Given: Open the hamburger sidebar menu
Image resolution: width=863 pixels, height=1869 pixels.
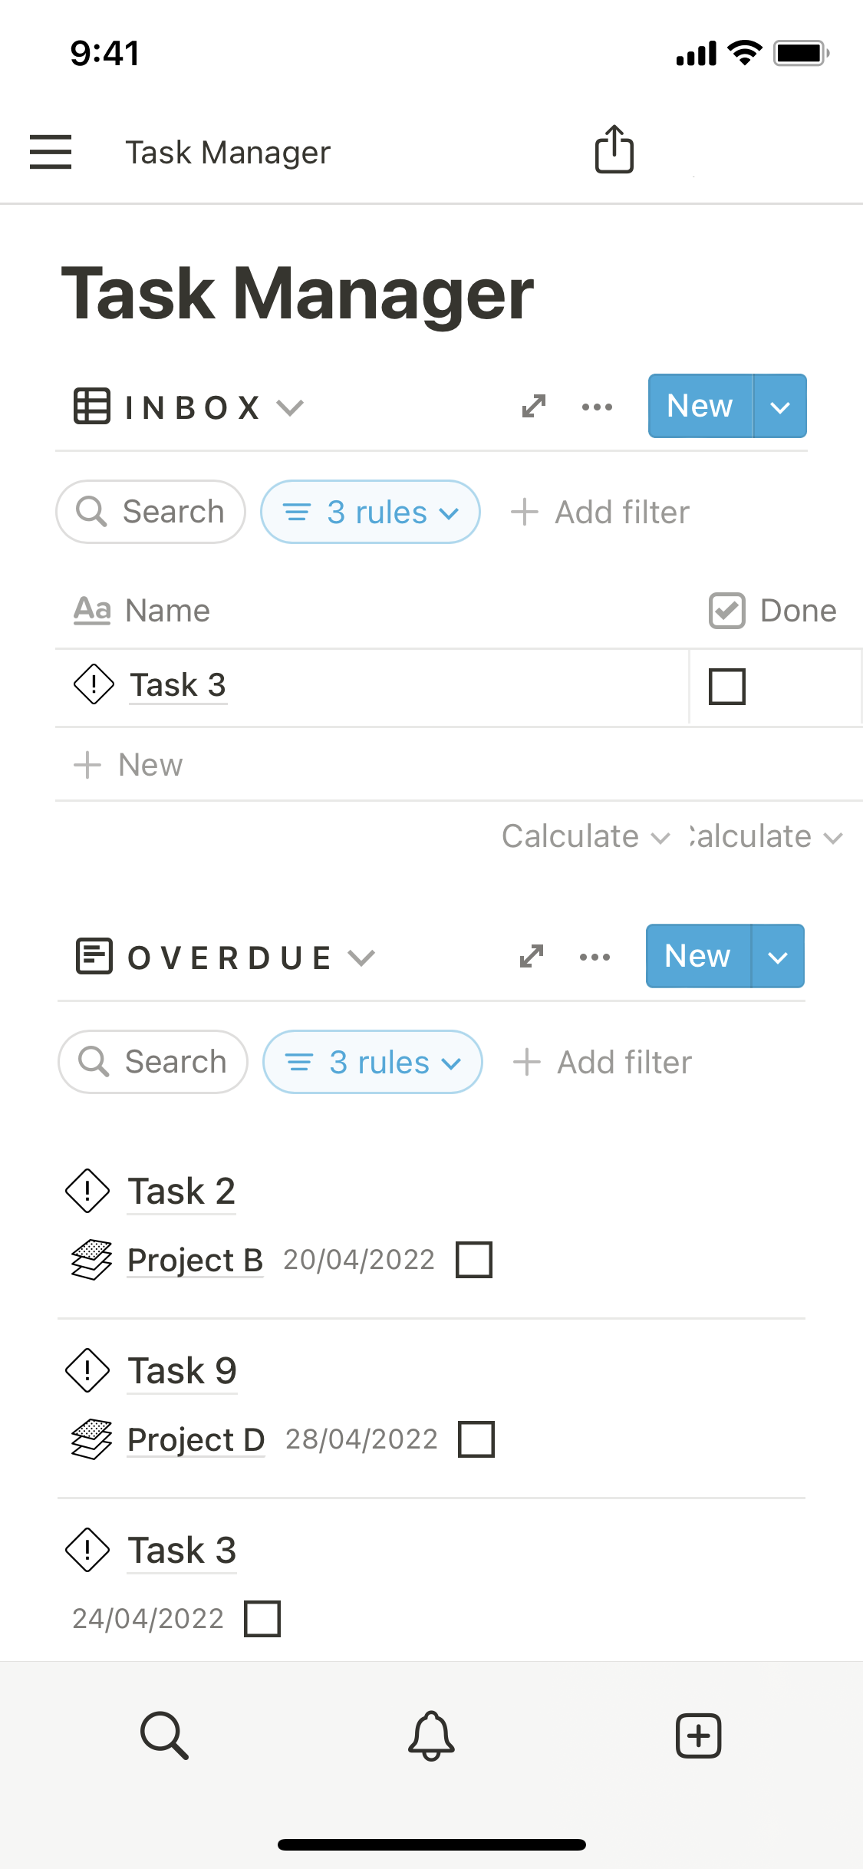Looking at the screenshot, I should click(x=51, y=151).
